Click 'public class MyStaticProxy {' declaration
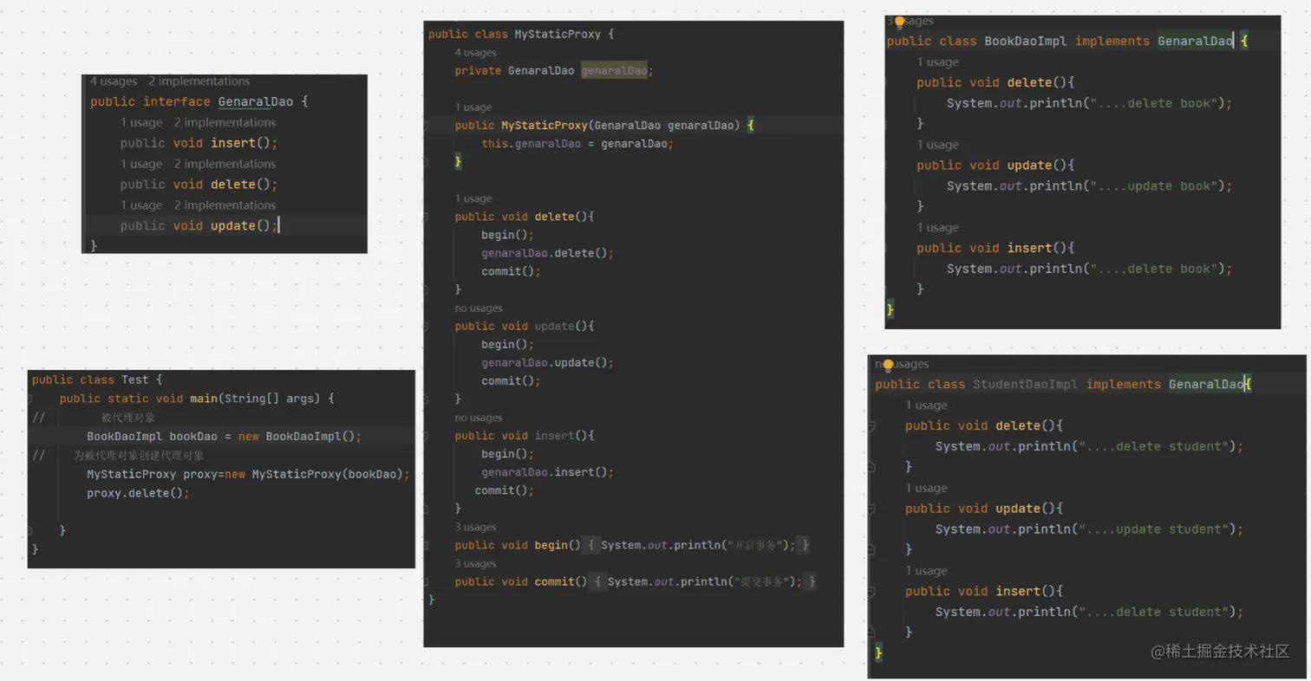 (521, 35)
